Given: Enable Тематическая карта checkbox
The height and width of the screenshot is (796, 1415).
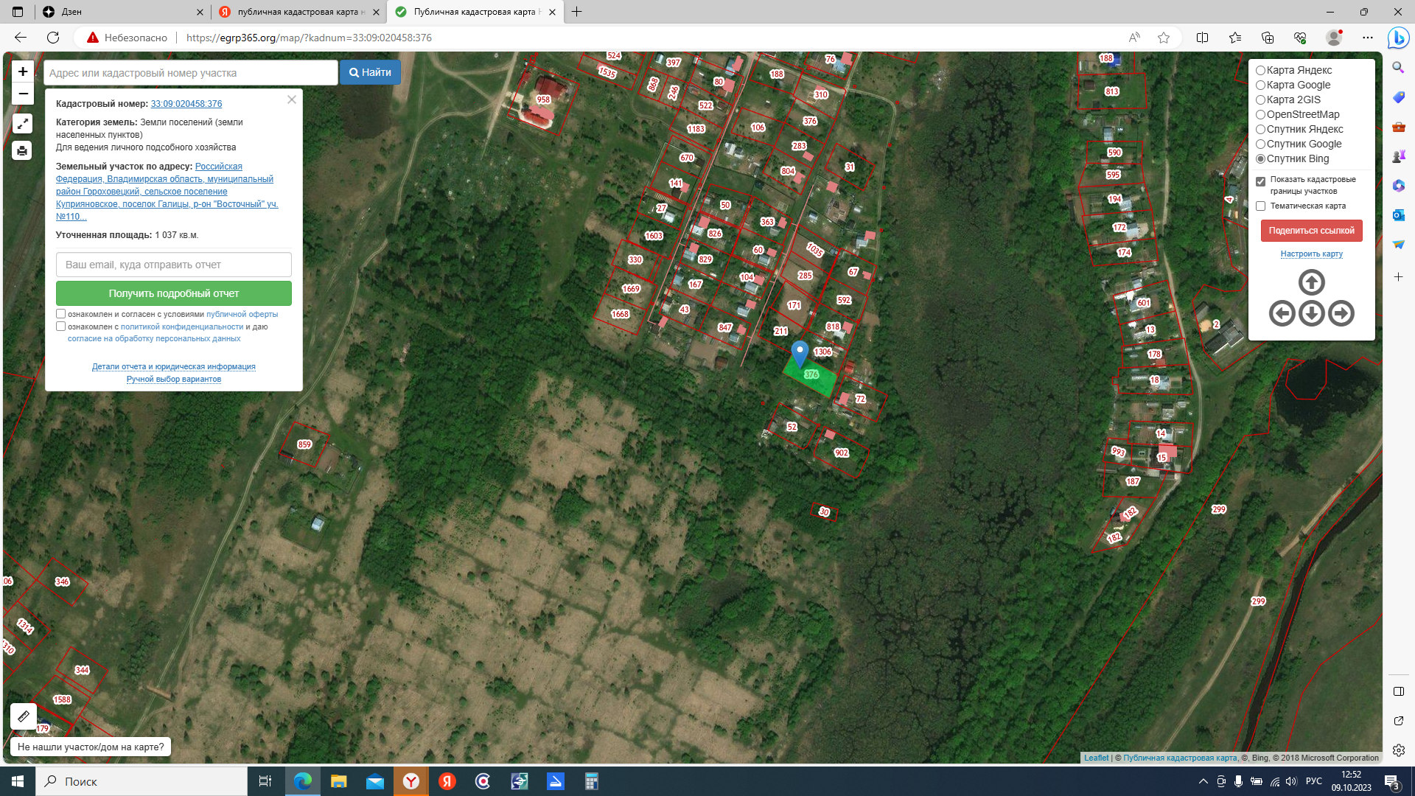Looking at the screenshot, I should tap(1261, 206).
